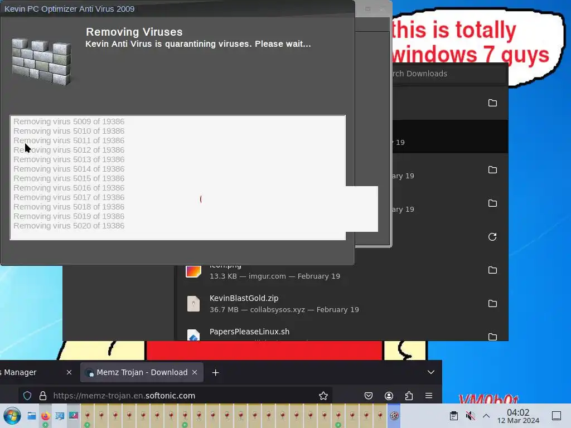Click the brick wall firewall icon
Image resolution: width=571 pixels, height=428 pixels.
tap(41, 62)
